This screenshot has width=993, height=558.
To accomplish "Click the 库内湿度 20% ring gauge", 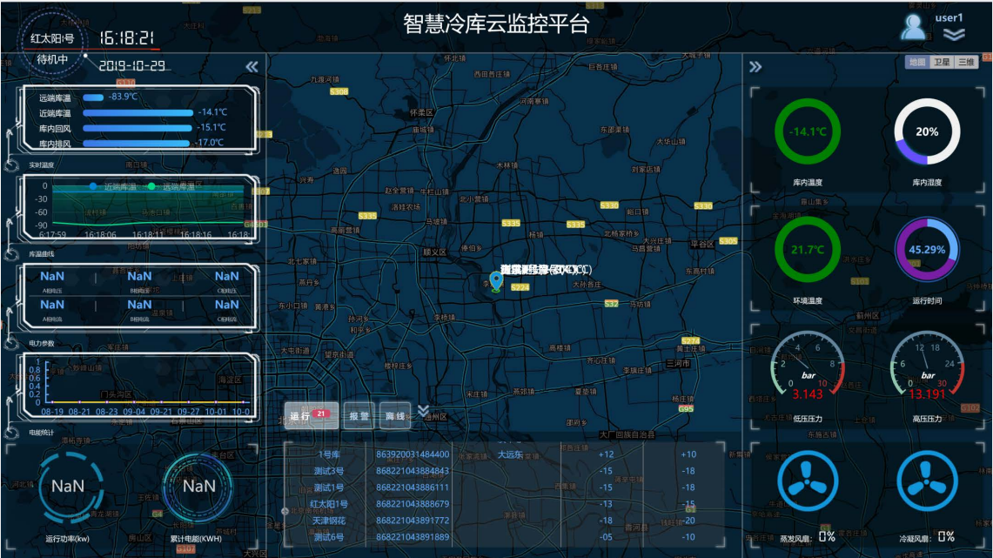I will pyautogui.click(x=927, y=131).
